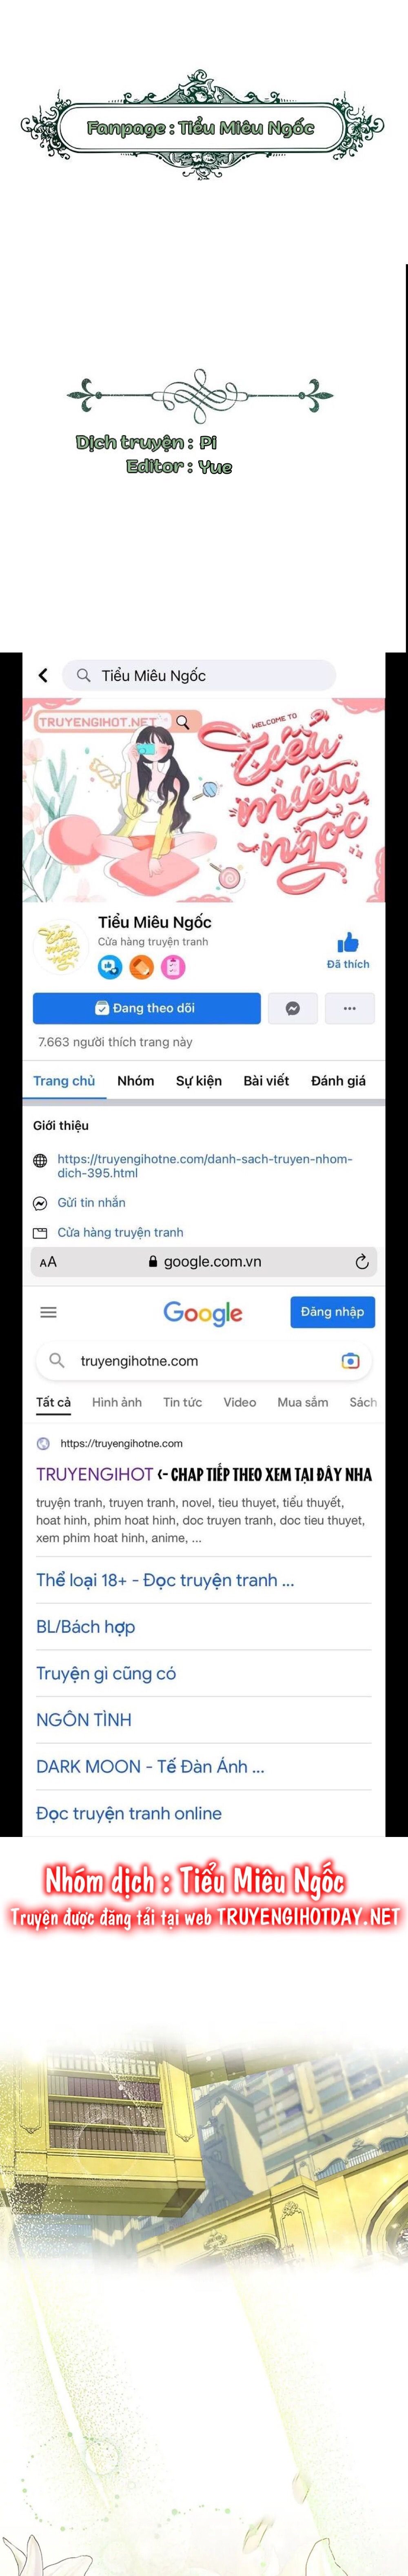Screen dimensions: 408x2576
Task: Switch to the Sự kiện tab
Action: pos(199,1081)
